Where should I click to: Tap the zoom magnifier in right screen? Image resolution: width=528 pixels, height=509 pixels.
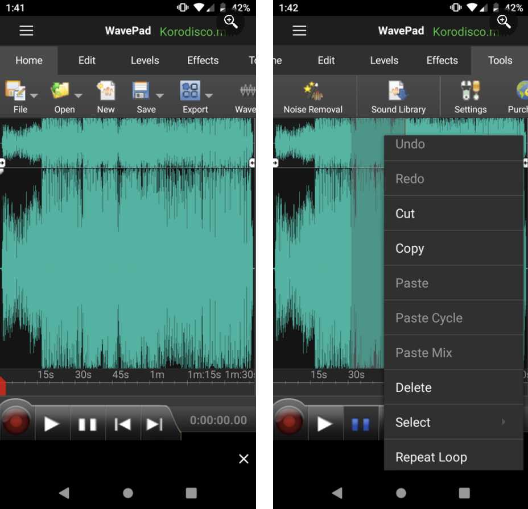(x=504, y=22)
